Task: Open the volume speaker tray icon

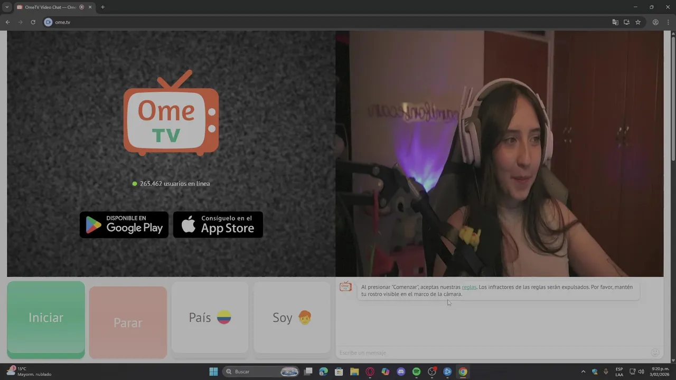Action: coord(641,372)
